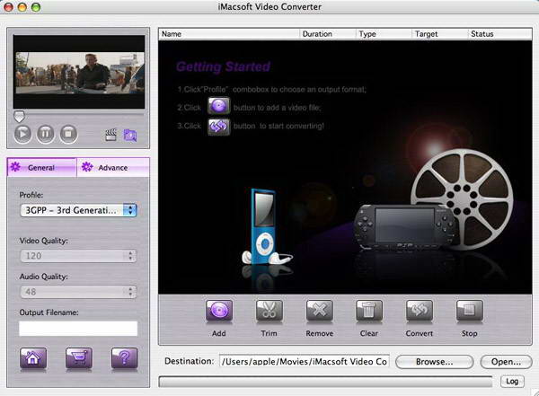Viewport: 539px width, 396px height.
Task: Click the Destination path field
Action: tap(305, 361)
